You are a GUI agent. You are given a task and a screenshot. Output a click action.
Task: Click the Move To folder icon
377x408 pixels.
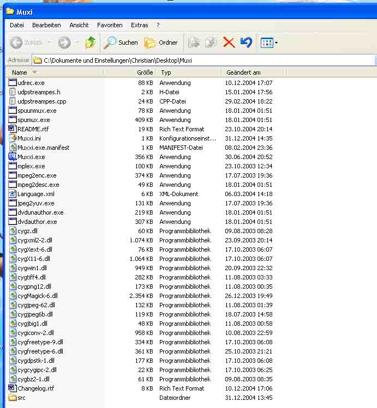[x=194, y=42]
